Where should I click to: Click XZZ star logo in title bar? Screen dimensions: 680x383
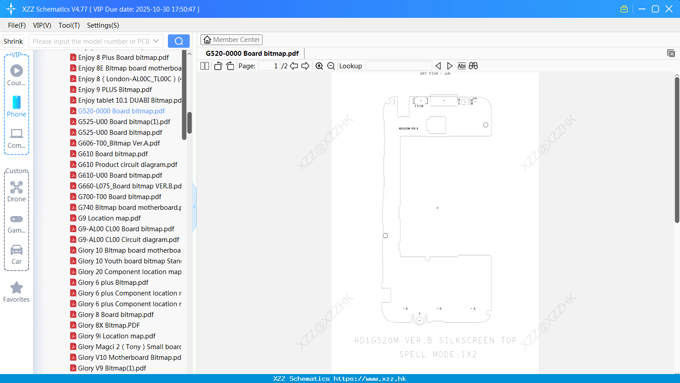click(11, 9)
